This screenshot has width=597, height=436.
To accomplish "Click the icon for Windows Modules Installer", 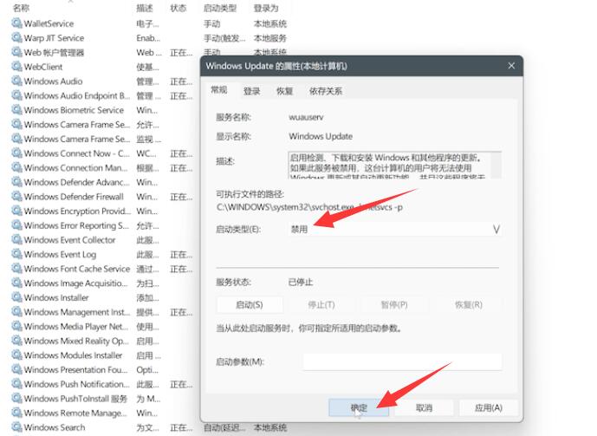I will coord(16,355).
